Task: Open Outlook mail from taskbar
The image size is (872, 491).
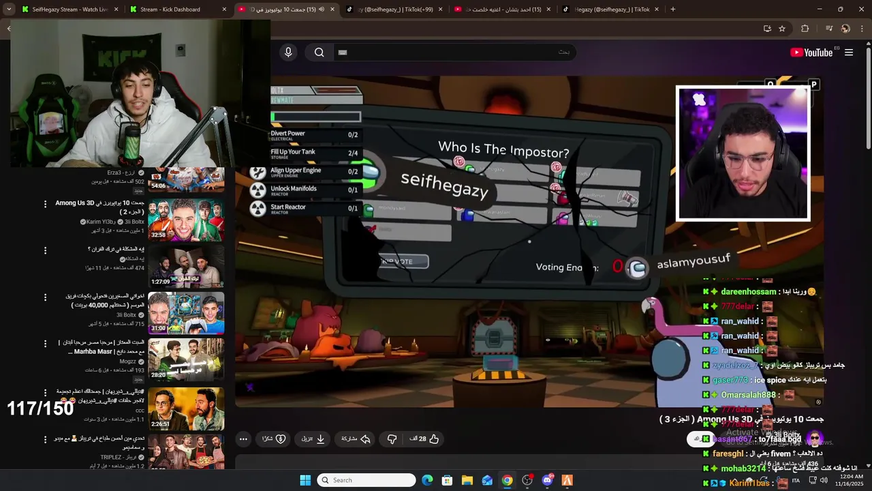Action: (487, 480)
